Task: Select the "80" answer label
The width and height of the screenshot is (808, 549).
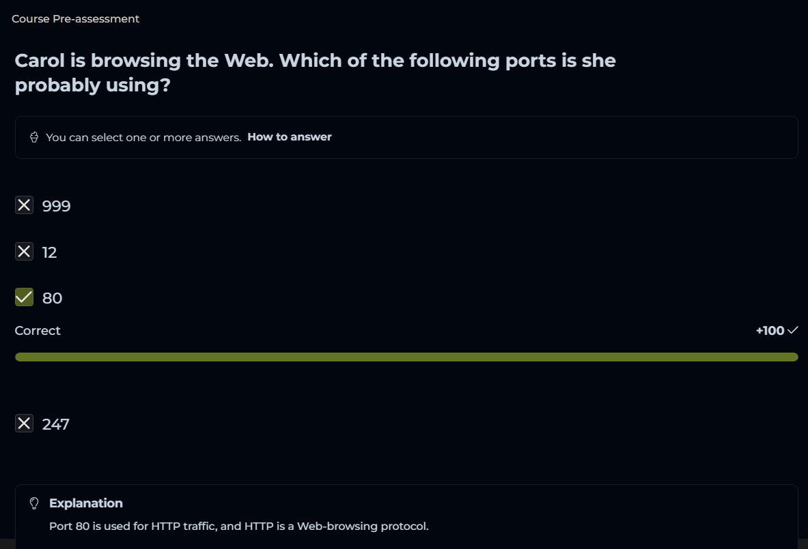Action: 52,298
